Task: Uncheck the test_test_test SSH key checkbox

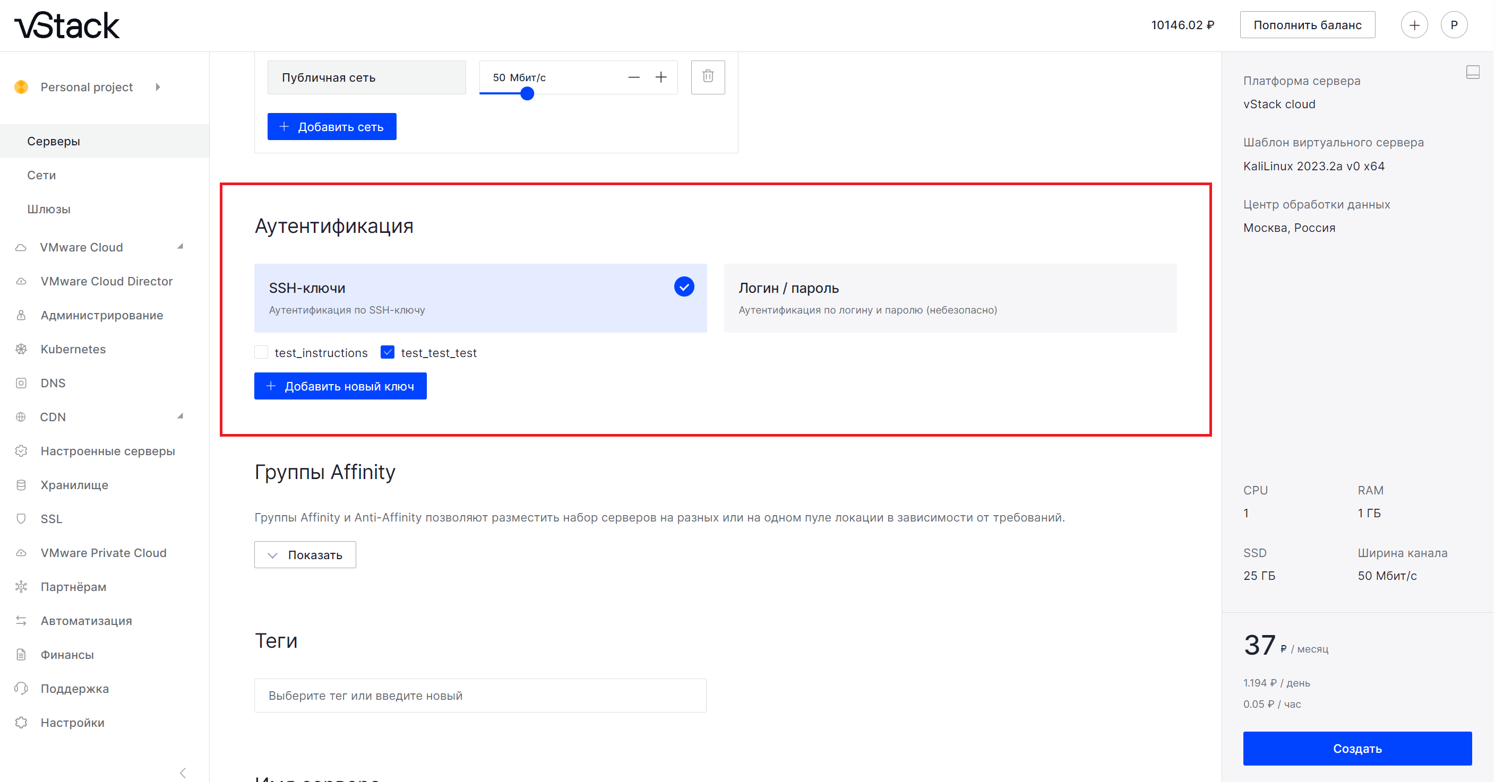Action: [387, 352]
